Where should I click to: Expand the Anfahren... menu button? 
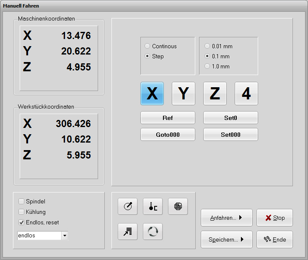click(227, 218)
